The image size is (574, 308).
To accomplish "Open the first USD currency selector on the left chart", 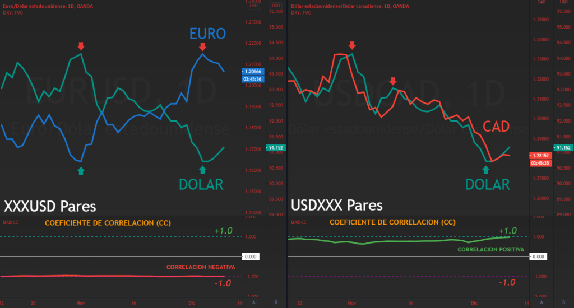I will (253, 6).
